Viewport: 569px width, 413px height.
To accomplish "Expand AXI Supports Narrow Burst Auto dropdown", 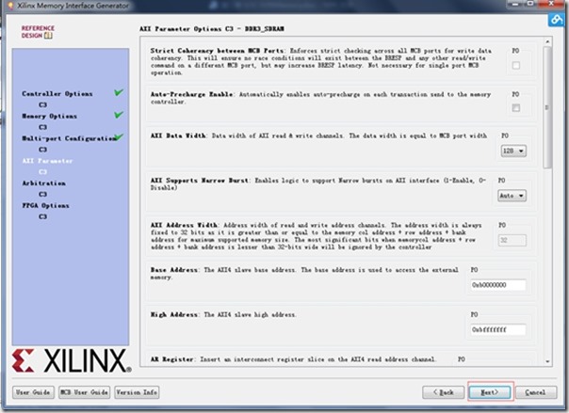I will point(512,196).
